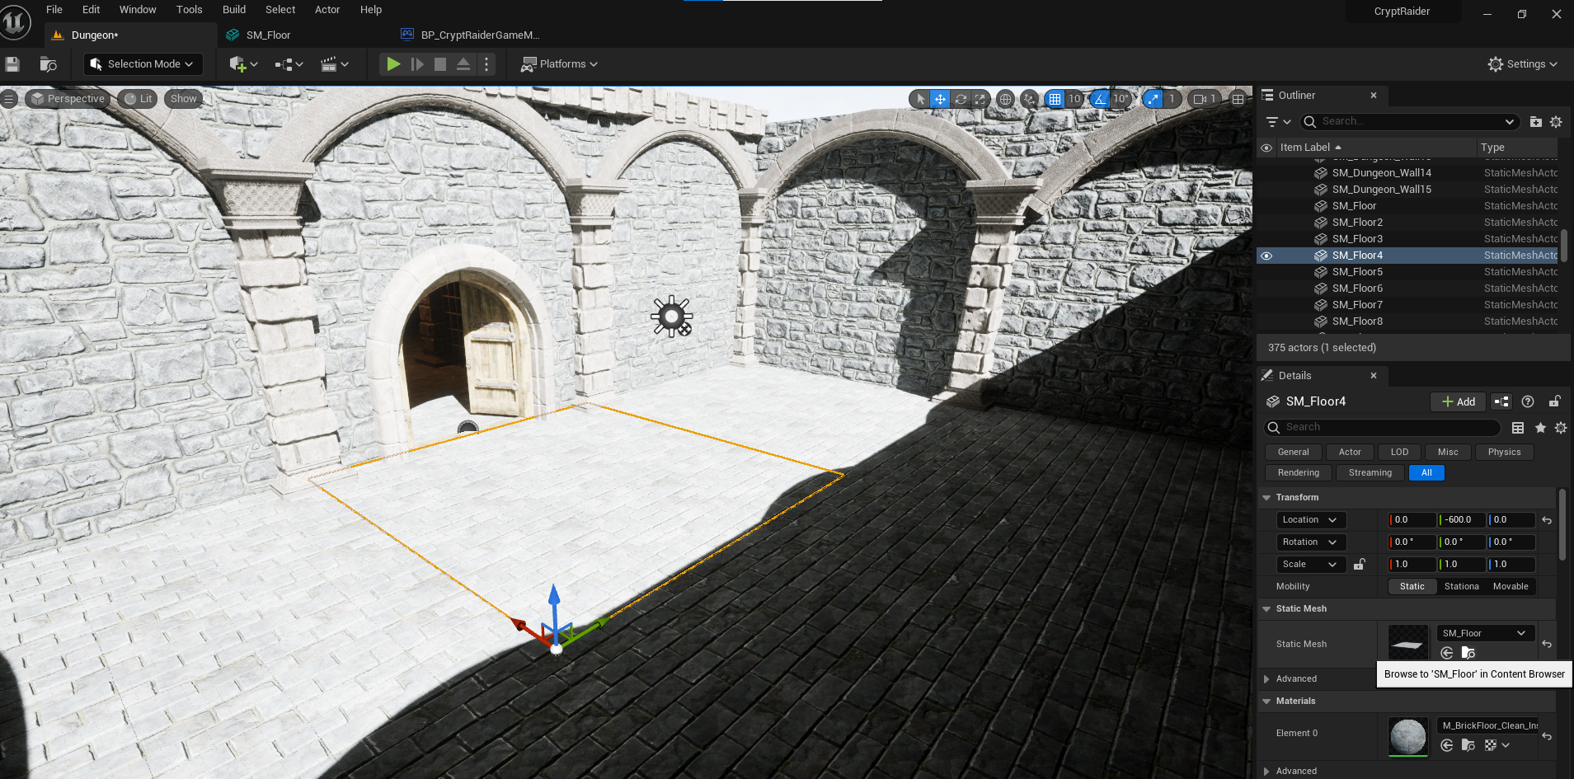Click the Location Y value field -600.0
1574x779 pixels.
pos(1462,520)
